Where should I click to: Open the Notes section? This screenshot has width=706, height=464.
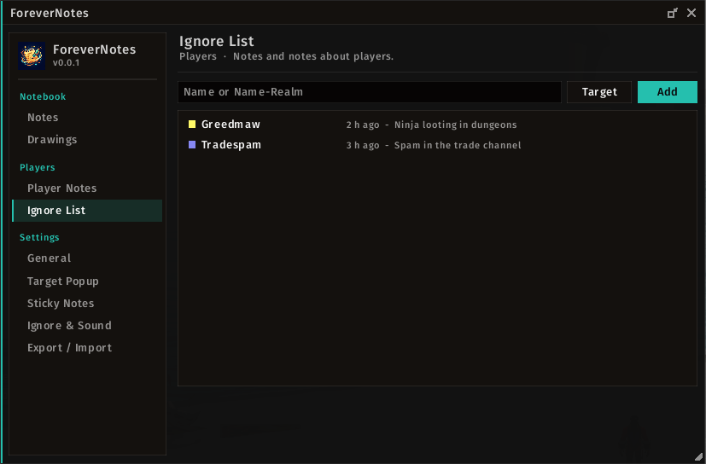click(43, 118)
